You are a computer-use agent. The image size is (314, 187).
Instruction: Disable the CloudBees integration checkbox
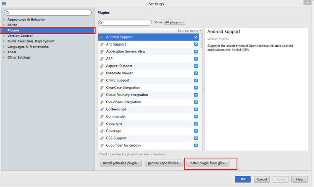[196, 102]
